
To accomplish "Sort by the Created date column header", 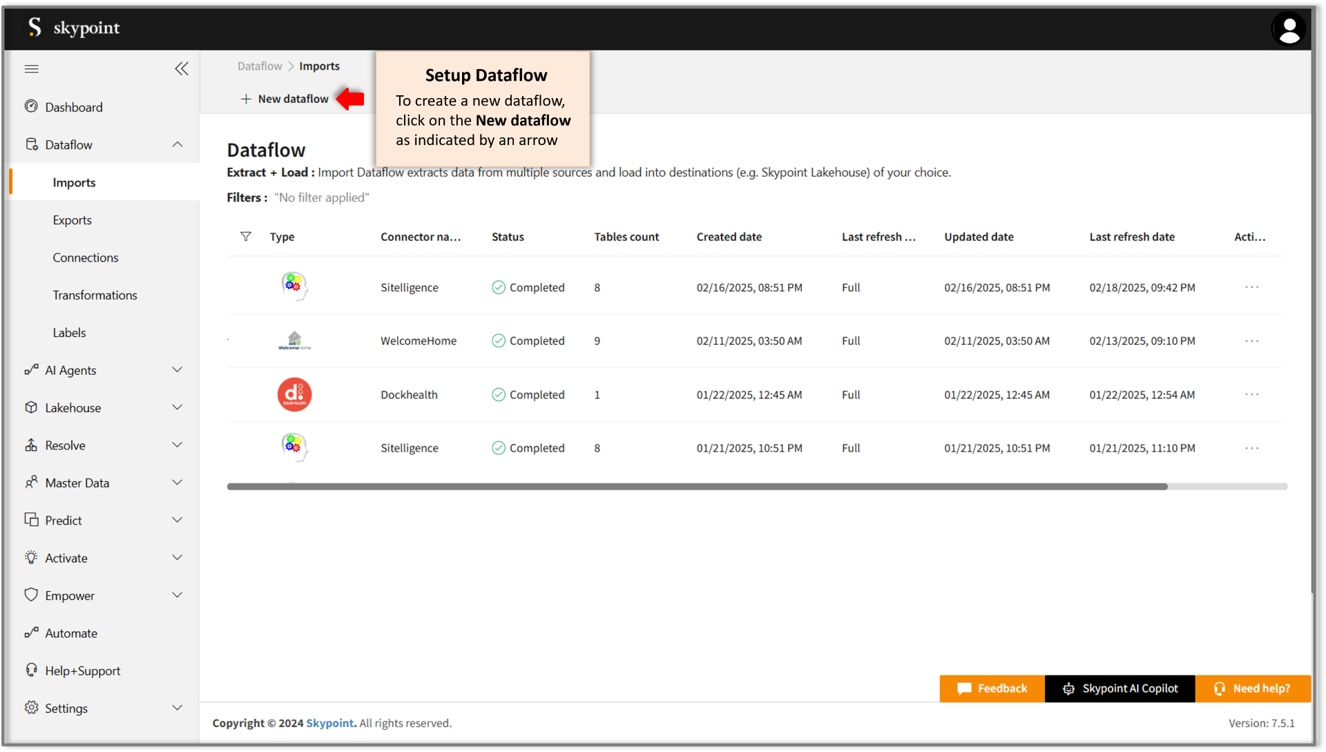I will click(x=729, y=237).
